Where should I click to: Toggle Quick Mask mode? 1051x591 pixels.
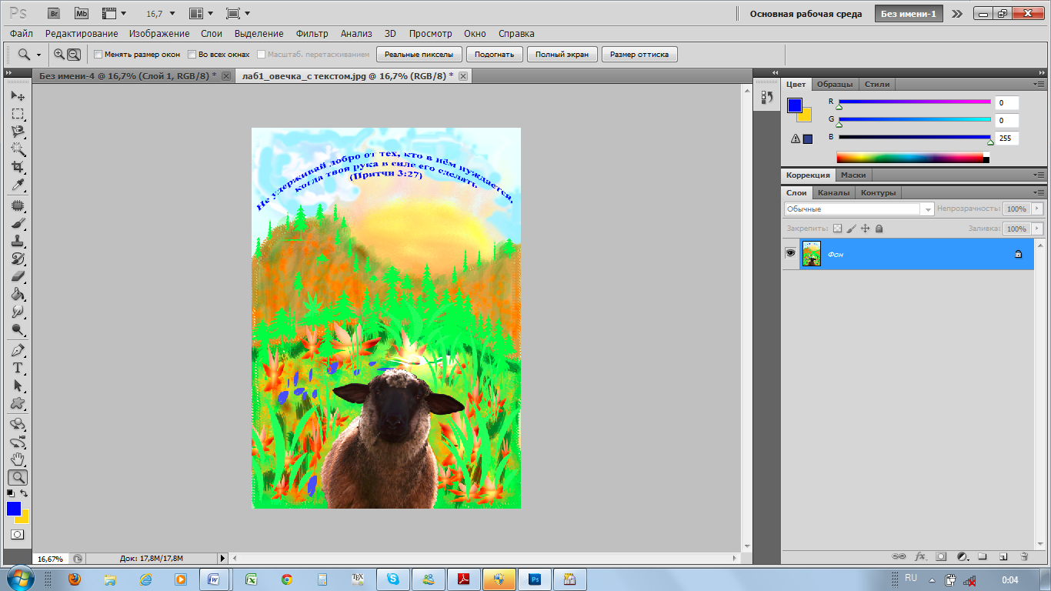(18, 534)
